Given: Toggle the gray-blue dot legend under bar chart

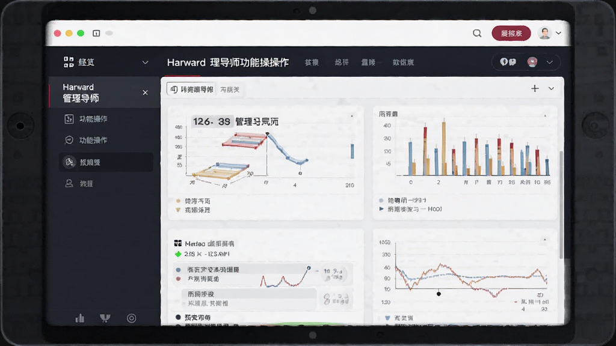Looking at the screenshot, I should pos(381,200).
